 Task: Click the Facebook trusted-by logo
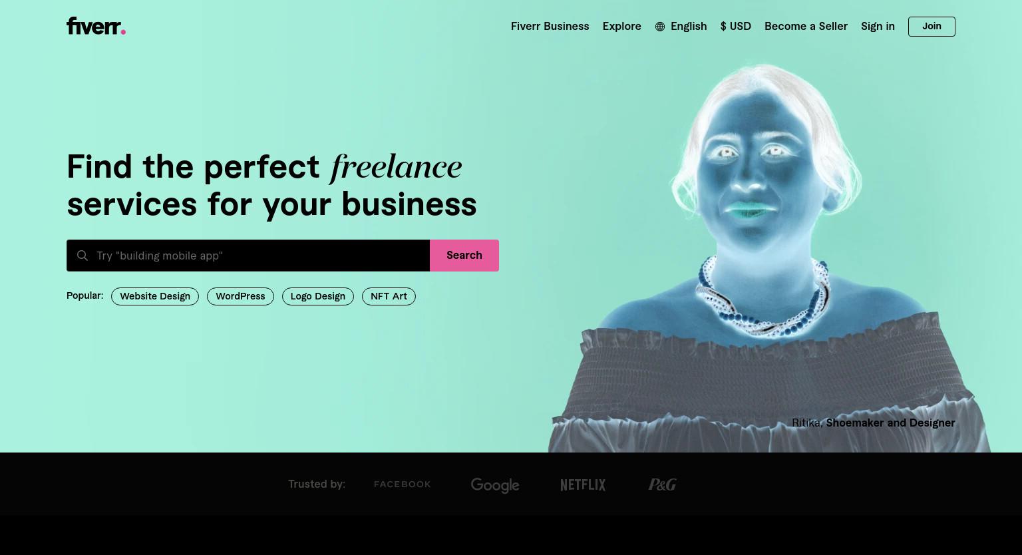403,484
